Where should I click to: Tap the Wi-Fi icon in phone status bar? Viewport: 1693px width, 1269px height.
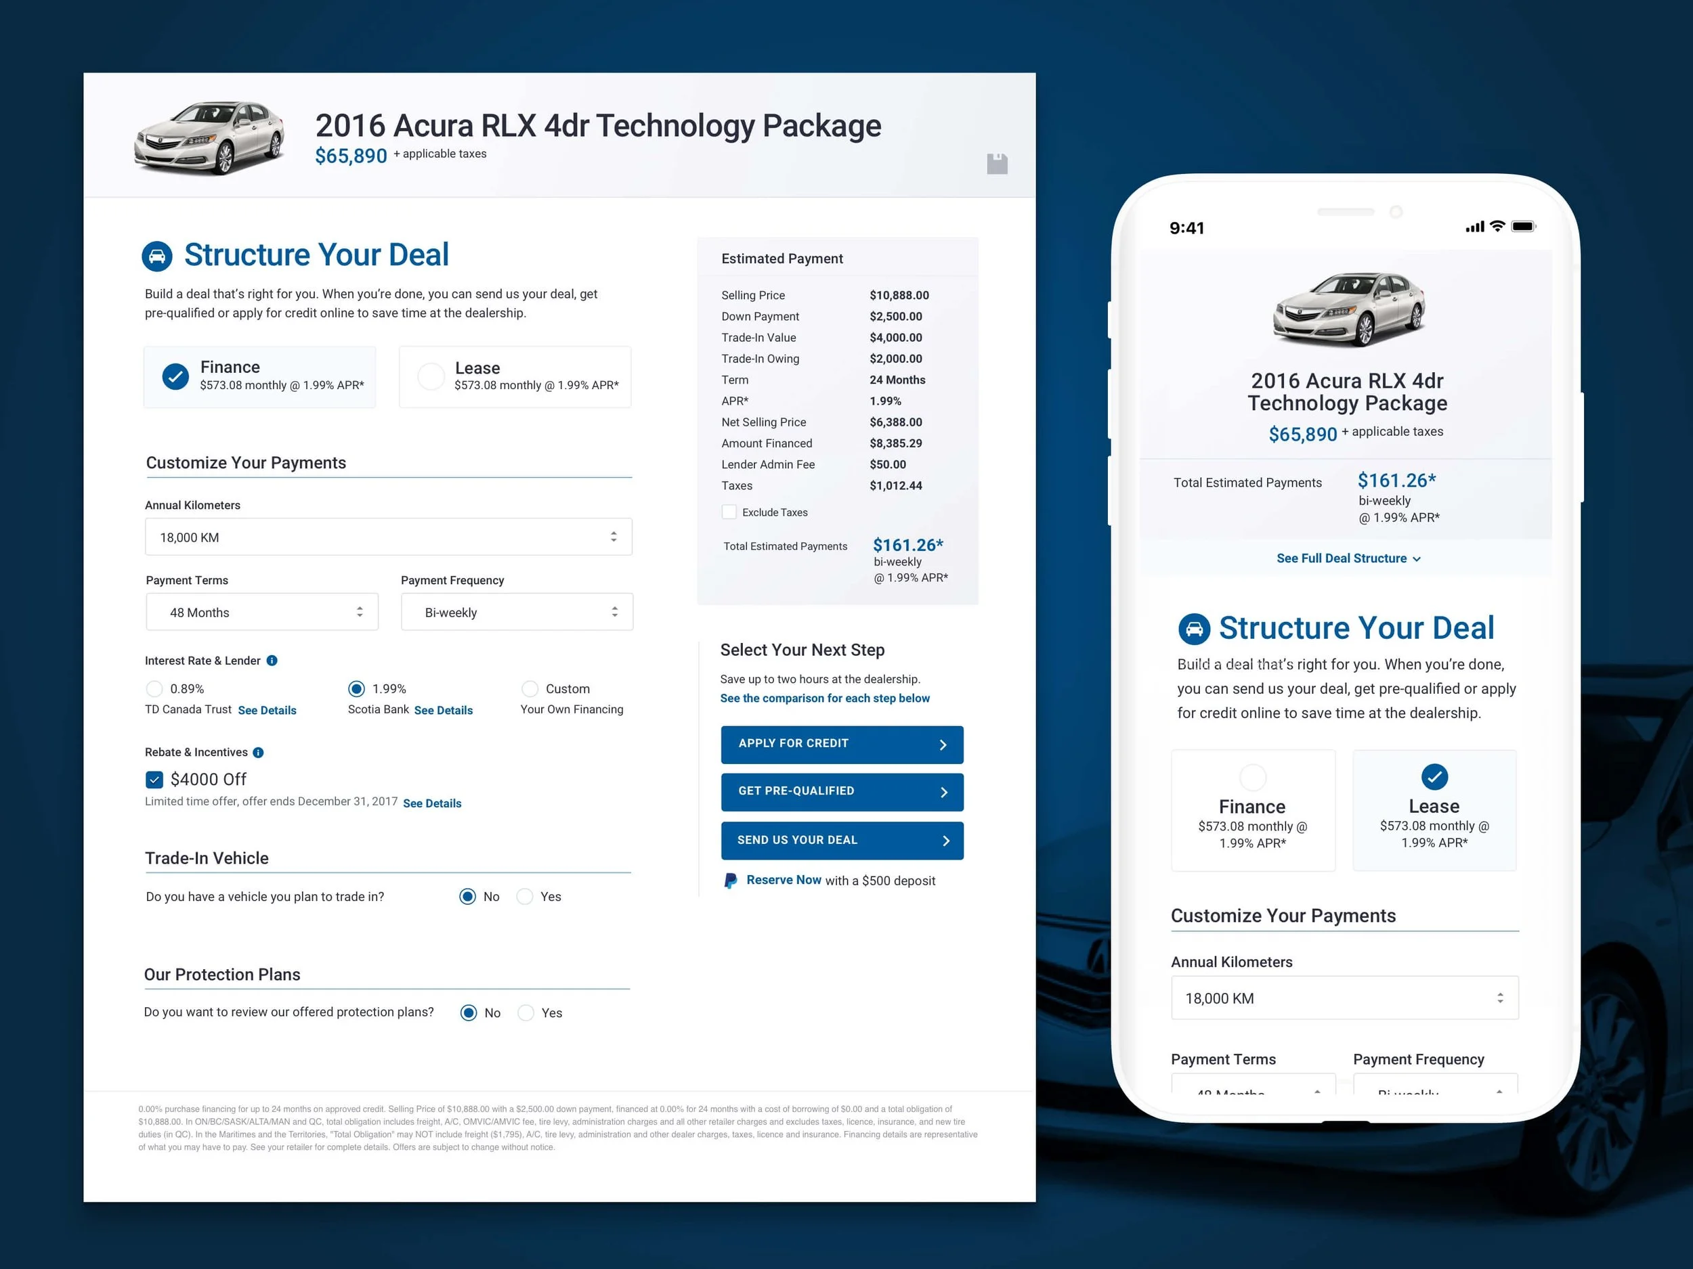point(1498,225)
